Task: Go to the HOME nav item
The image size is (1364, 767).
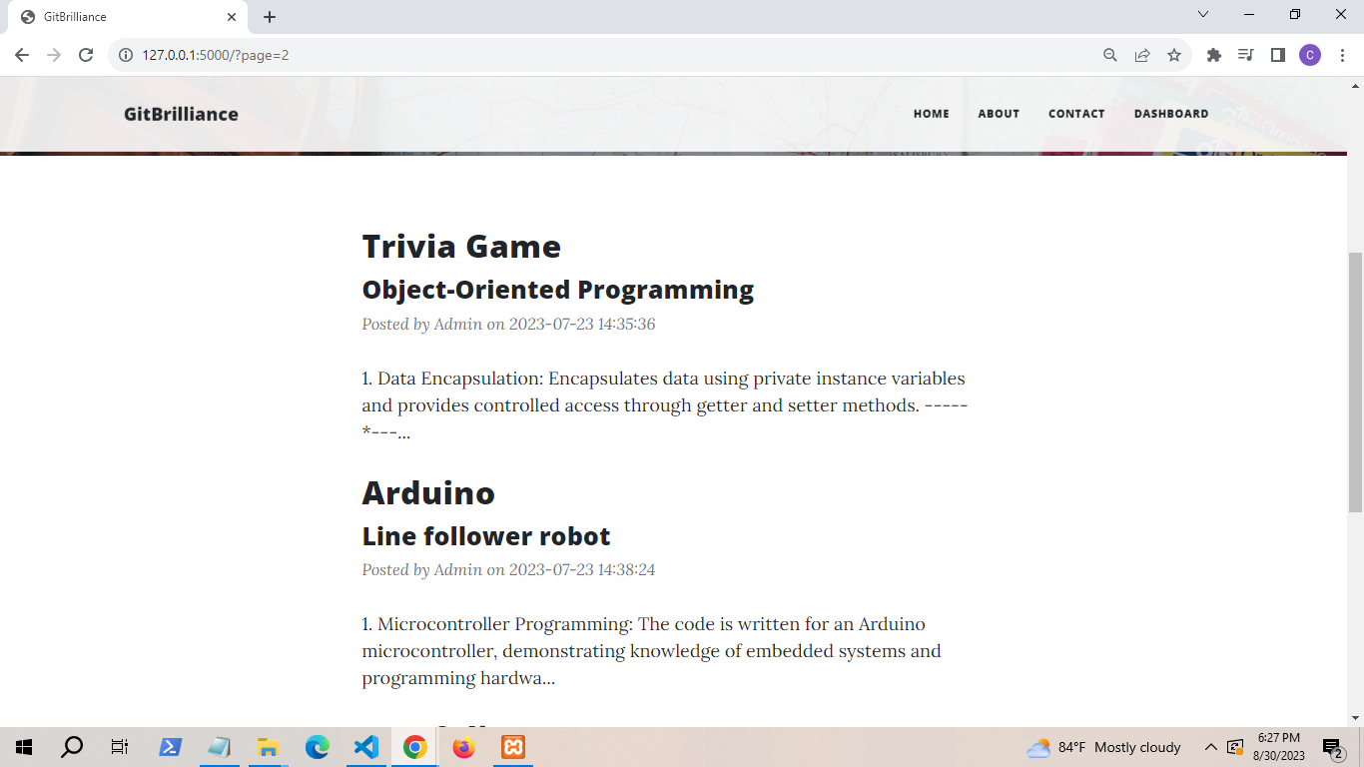Action: (931, 114)
